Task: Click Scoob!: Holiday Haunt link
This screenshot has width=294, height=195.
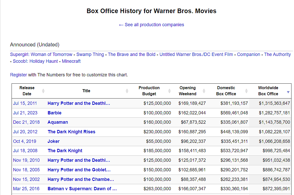Action: click(x=35, y=61)
